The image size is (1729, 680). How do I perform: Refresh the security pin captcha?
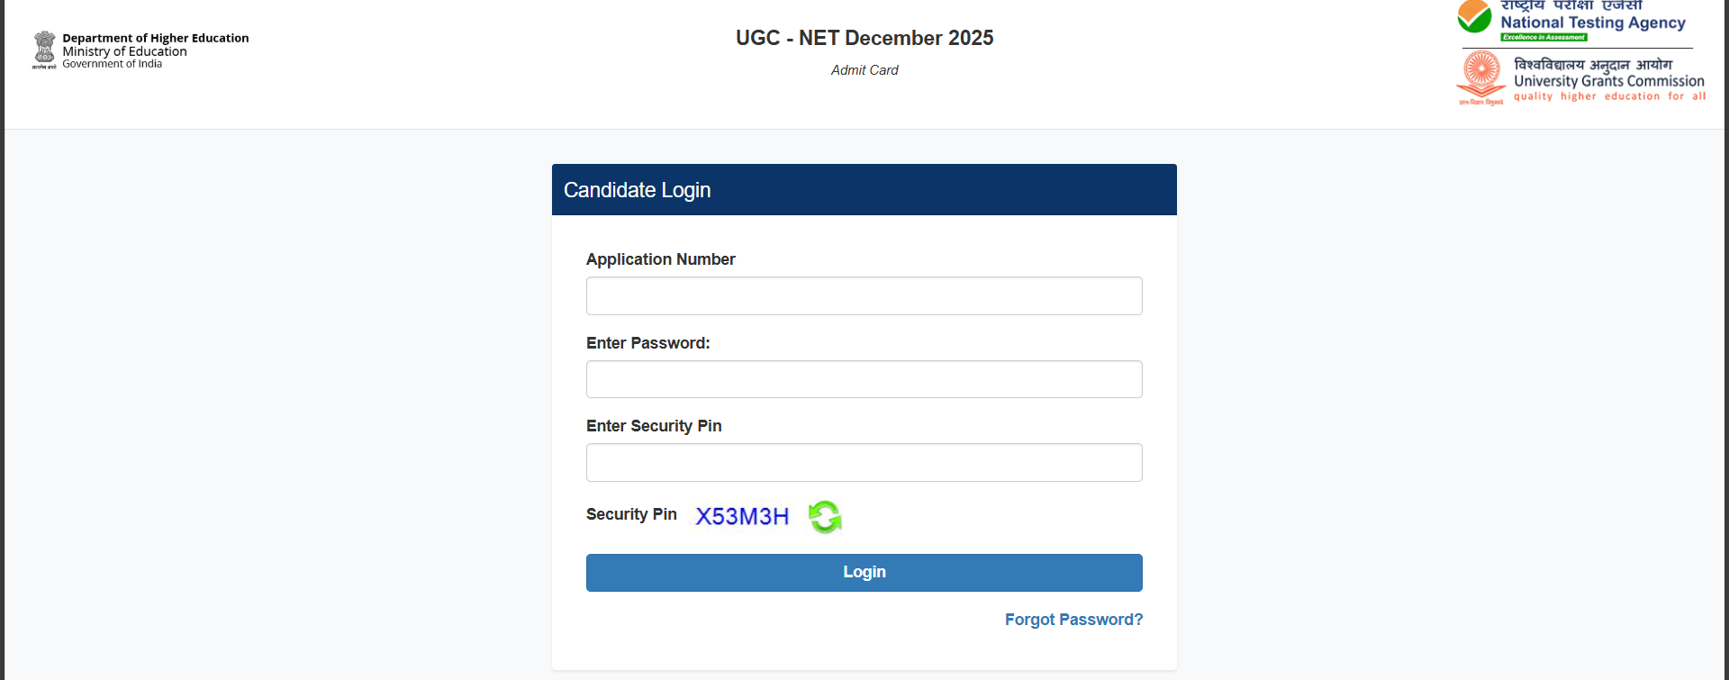pyautogui.click(x=825, y=517)
